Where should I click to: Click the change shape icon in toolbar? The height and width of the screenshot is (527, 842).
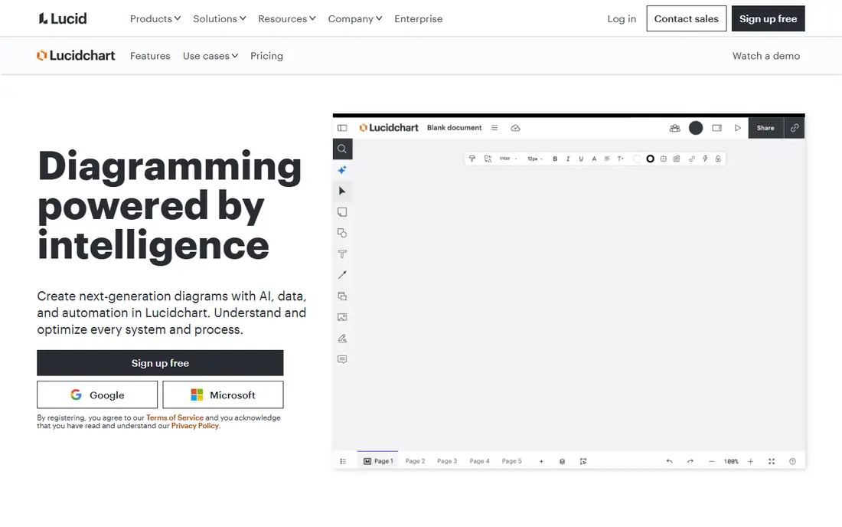(488, 159)
